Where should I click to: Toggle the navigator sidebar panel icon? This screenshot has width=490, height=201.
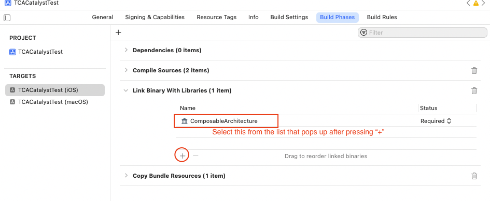pos(7,18)
